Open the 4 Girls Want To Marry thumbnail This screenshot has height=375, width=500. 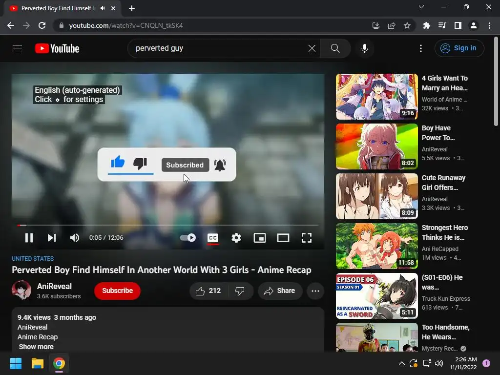[376, 97]
